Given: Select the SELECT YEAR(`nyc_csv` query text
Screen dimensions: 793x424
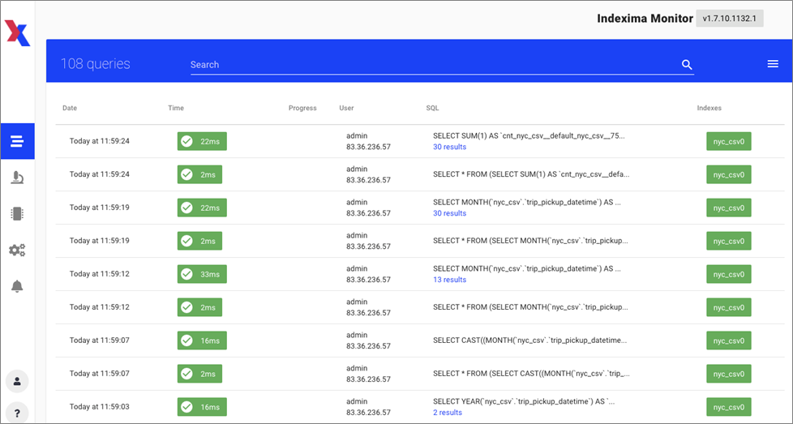Looking at the screenshot, I should (x=524, y=401).
